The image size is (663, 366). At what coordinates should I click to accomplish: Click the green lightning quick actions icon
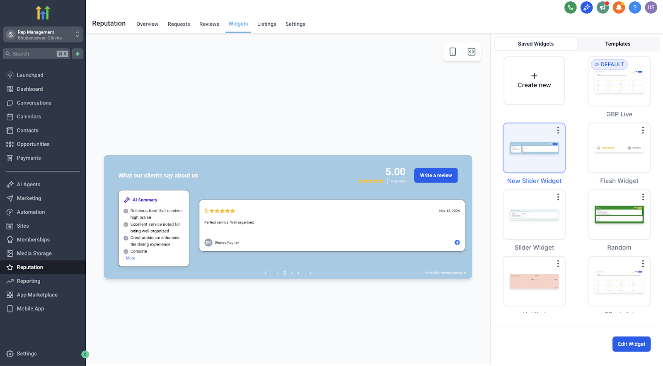click(x=77, y=54)
